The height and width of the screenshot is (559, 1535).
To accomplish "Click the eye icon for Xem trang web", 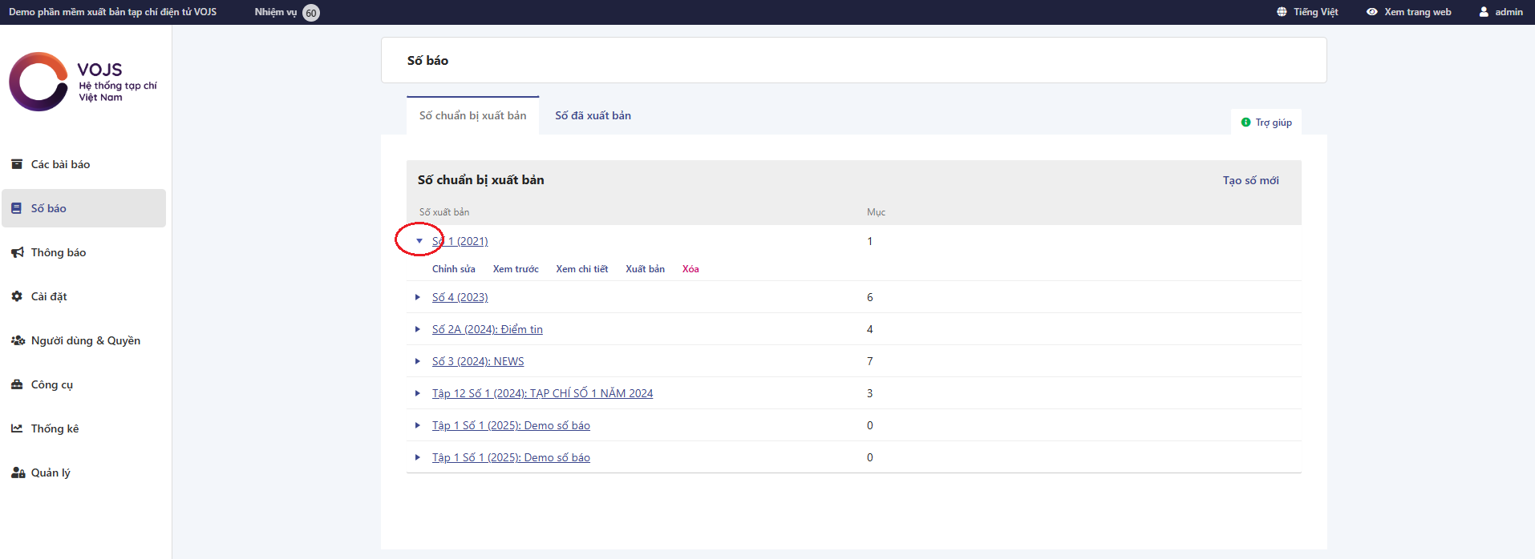I will click(1372, 12).
